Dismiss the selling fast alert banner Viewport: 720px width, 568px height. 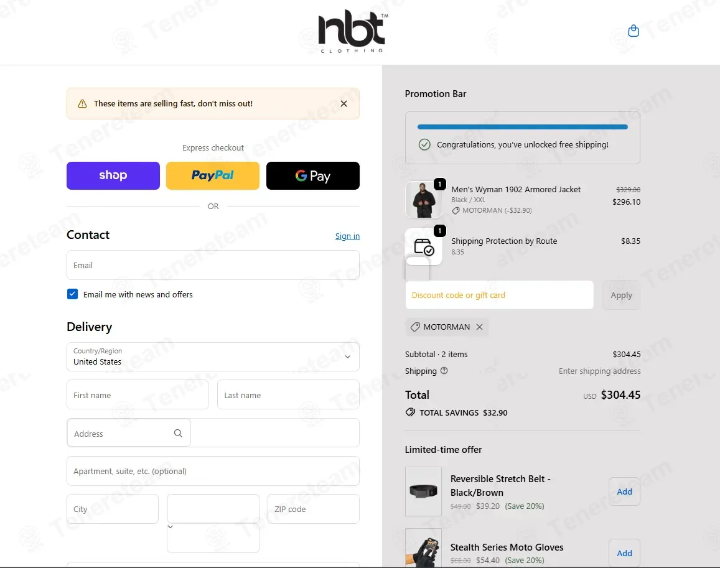tap(344, 104)
